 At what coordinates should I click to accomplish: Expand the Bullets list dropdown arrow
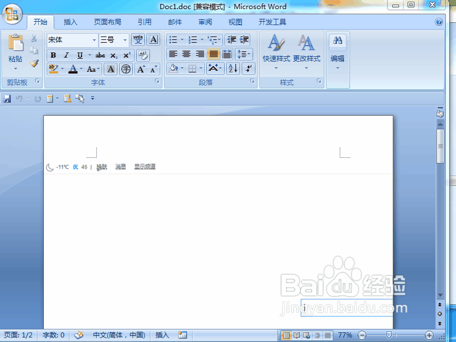182,39
